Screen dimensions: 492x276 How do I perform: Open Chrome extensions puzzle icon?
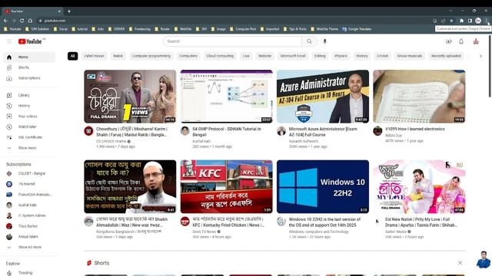[461, 21]
